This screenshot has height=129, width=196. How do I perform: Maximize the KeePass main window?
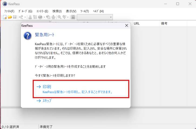point(178,4)
